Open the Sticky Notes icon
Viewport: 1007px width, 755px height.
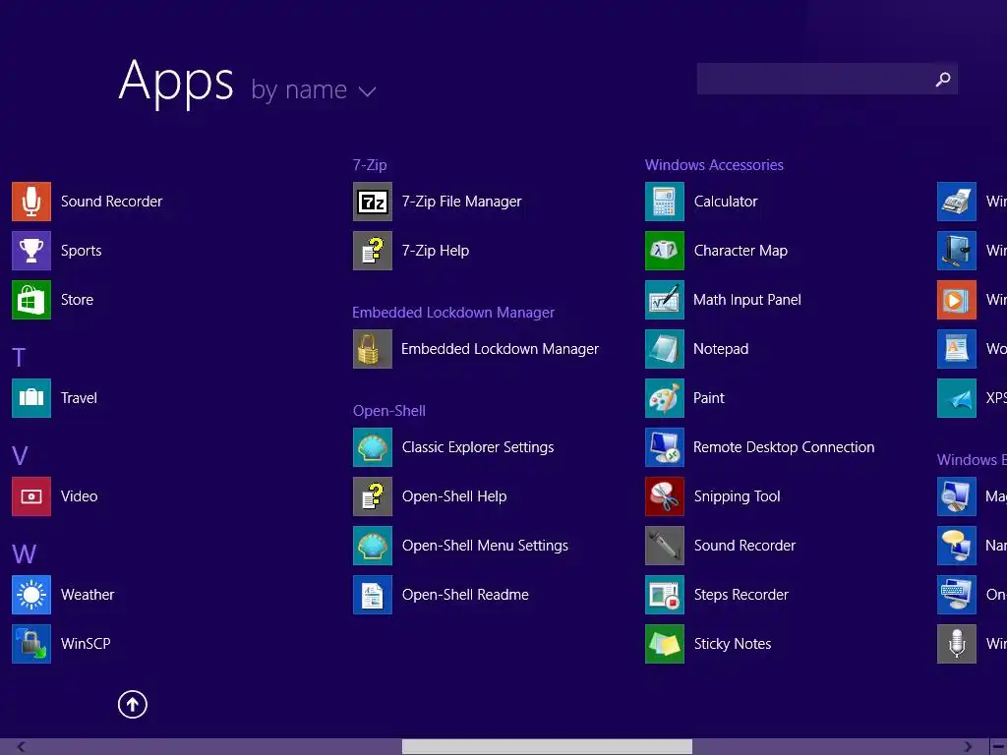tap(665, 644)
